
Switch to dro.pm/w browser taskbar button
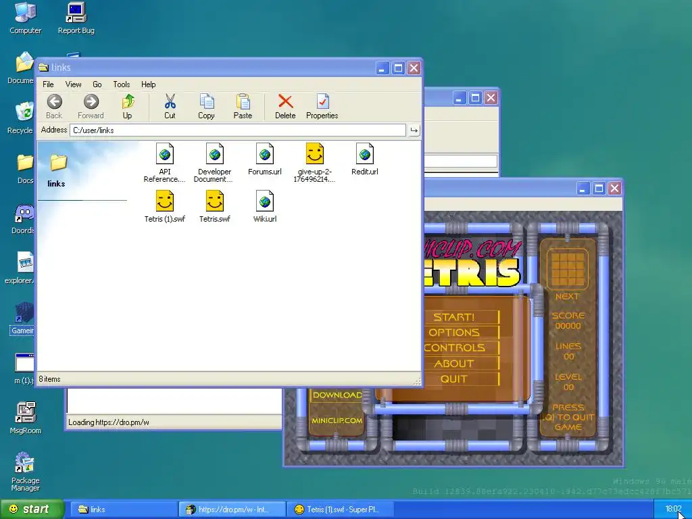[x=232, y=510]
